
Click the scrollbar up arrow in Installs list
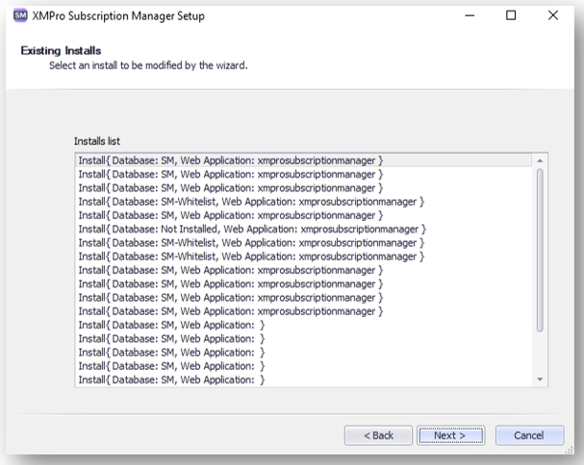[540, 160]
